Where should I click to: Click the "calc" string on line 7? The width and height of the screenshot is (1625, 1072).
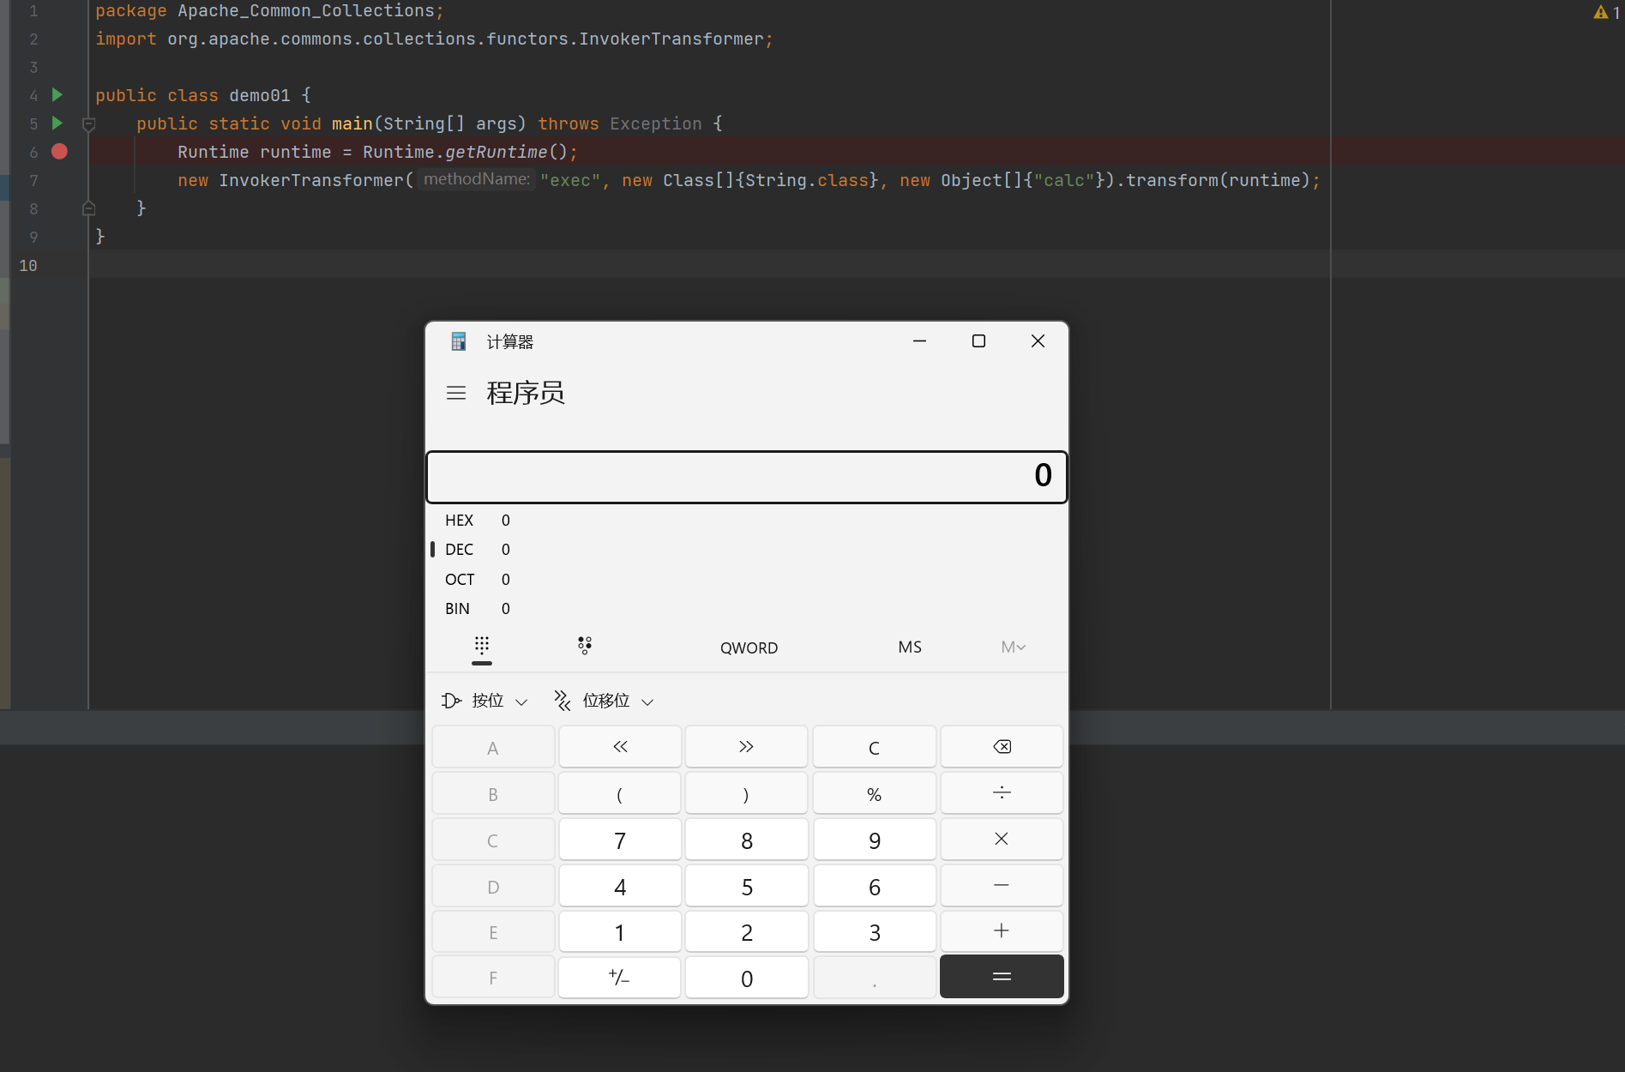click(x=1063, y=180)
